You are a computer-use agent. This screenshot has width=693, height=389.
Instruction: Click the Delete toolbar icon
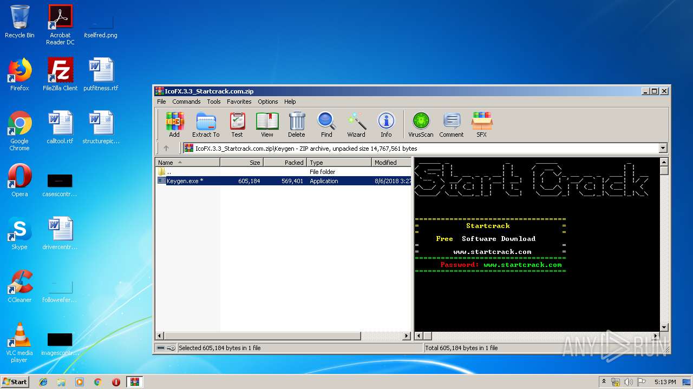tap(296, 125)
